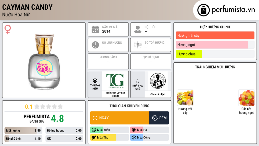The height and width of the screenshot is (146, 259).
Task: Click the orange Hương trái cây accord bar
Action: coord(215,35)
